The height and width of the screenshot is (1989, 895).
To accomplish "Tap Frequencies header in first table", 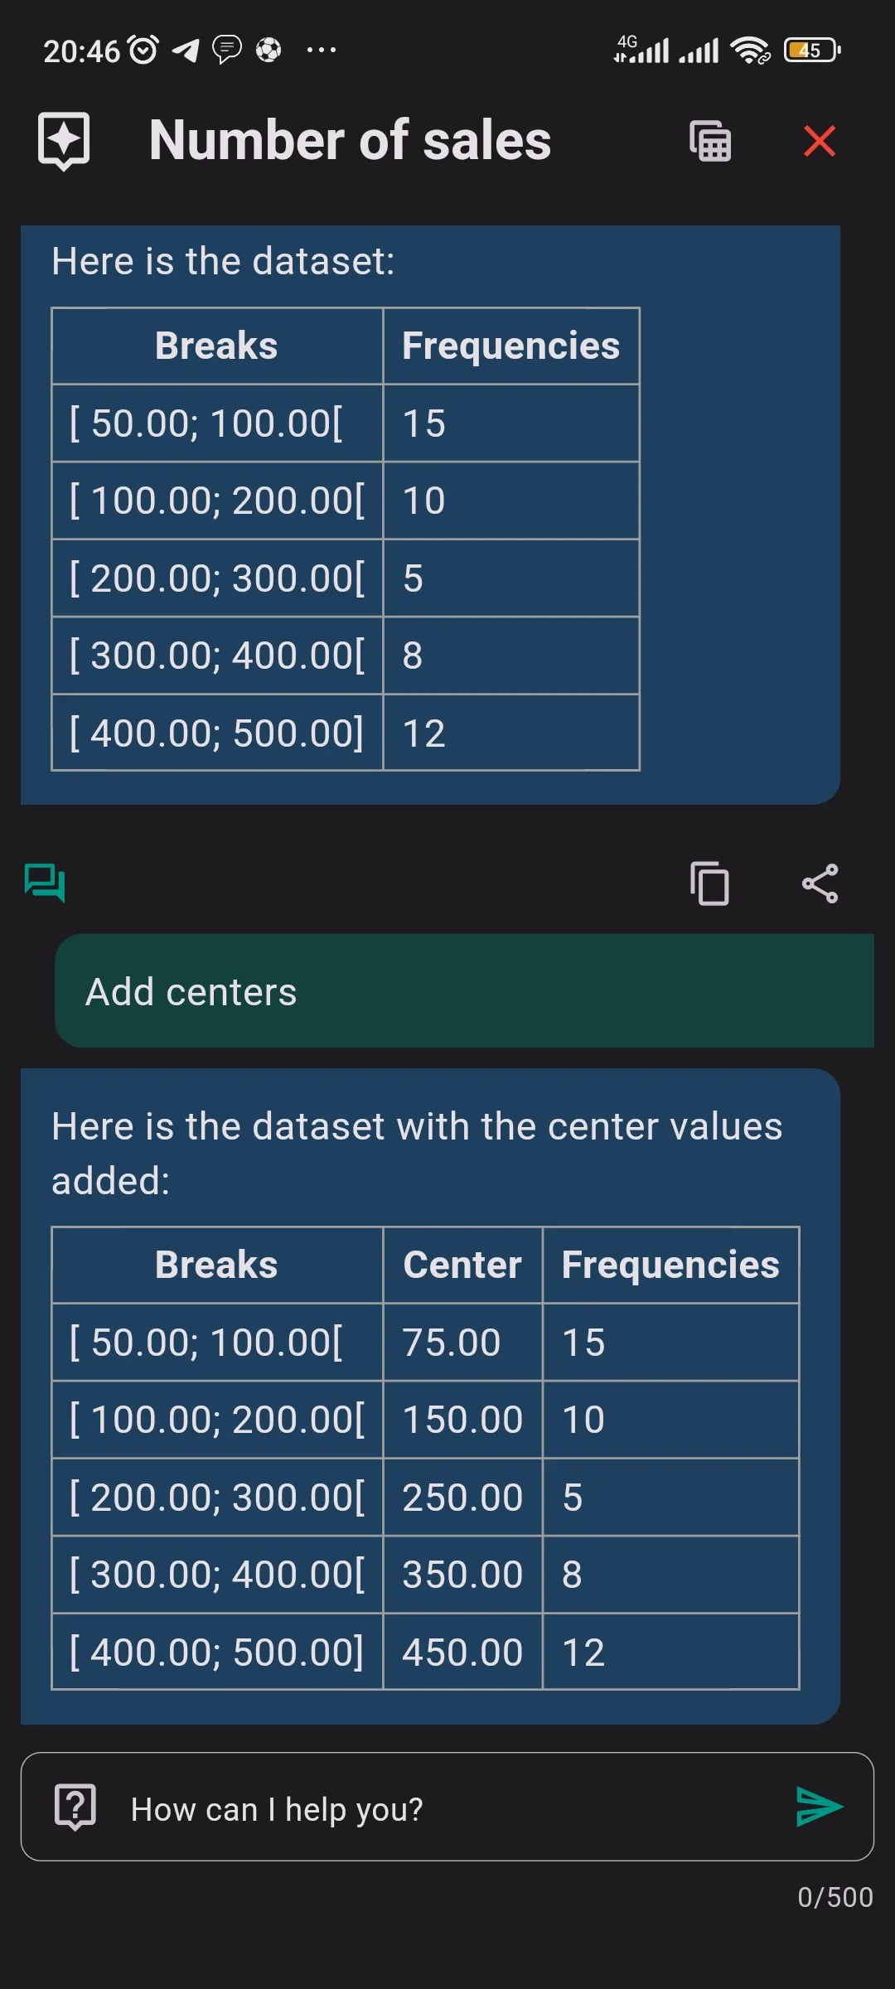I will [510, 346].
